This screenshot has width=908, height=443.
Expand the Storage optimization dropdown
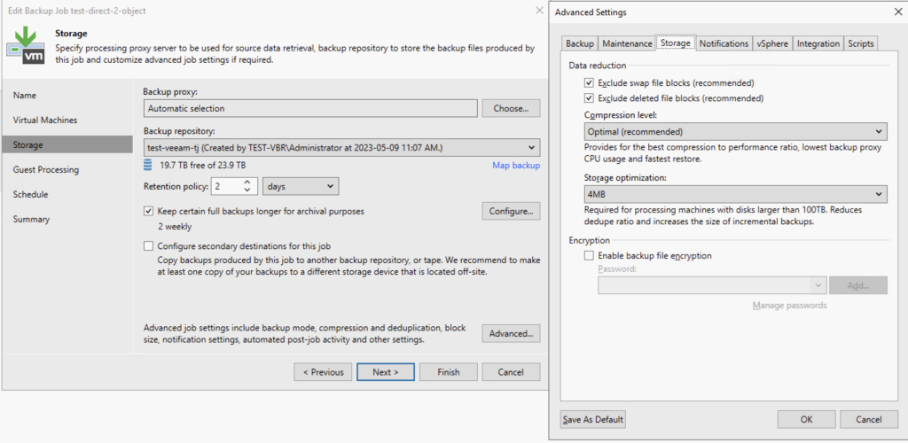[735, 194]
